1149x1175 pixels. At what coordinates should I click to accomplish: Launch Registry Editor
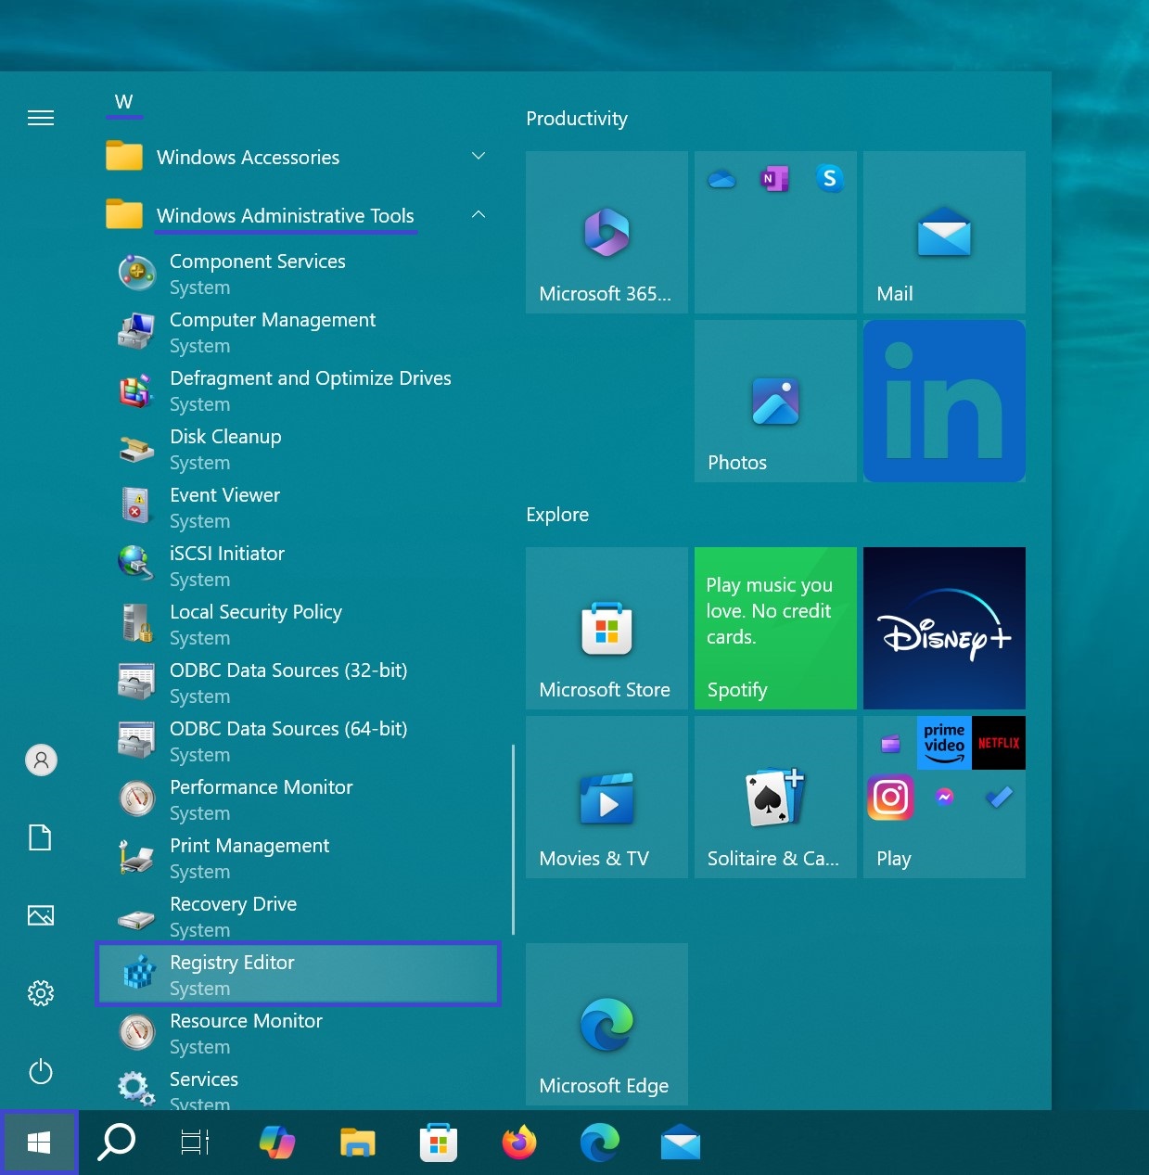pos(298,975)
